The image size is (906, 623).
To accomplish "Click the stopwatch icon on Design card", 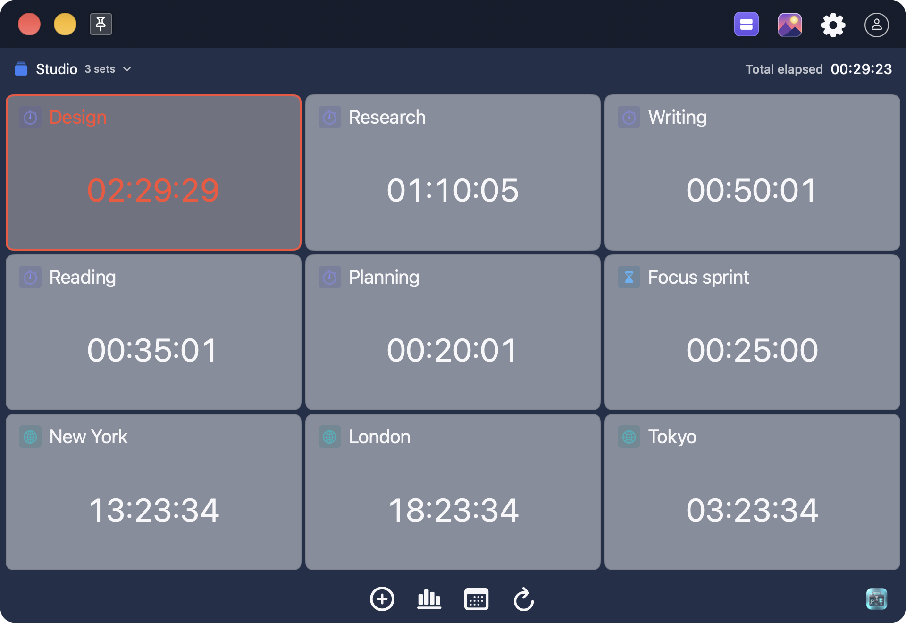I will pos(30,117).
